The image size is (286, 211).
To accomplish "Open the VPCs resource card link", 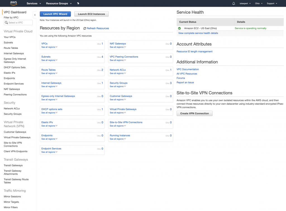I will [44, 44].
